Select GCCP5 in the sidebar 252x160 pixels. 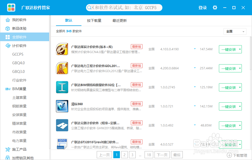18,54
